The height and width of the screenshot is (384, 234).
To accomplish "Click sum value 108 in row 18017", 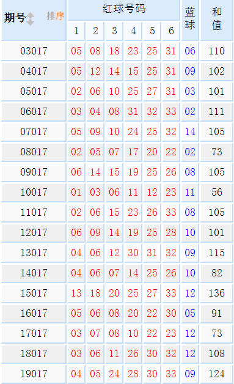I will click(x=217, y=353).
